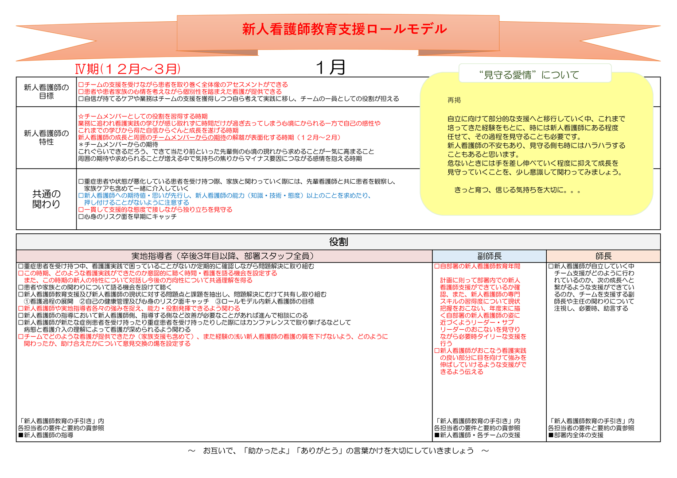Check the 一貫して支援的な態度 checkbox

81,210
